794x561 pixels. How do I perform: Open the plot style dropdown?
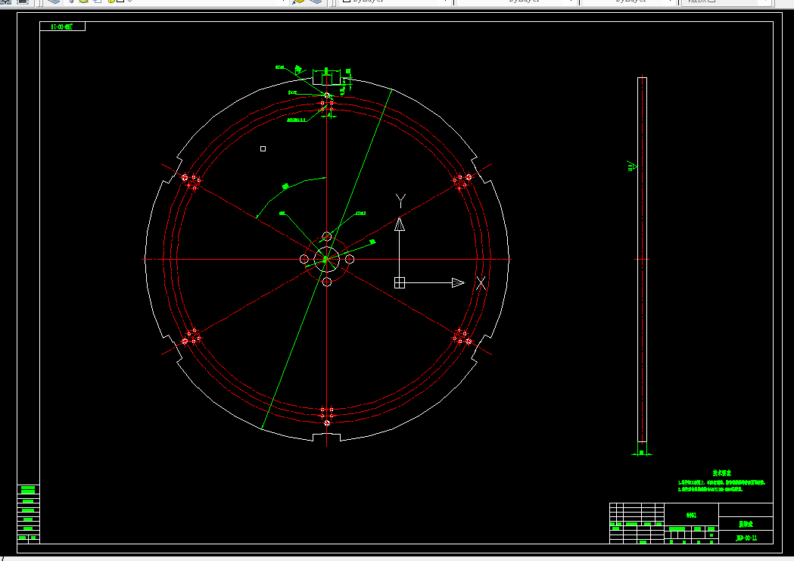point(725,2)
